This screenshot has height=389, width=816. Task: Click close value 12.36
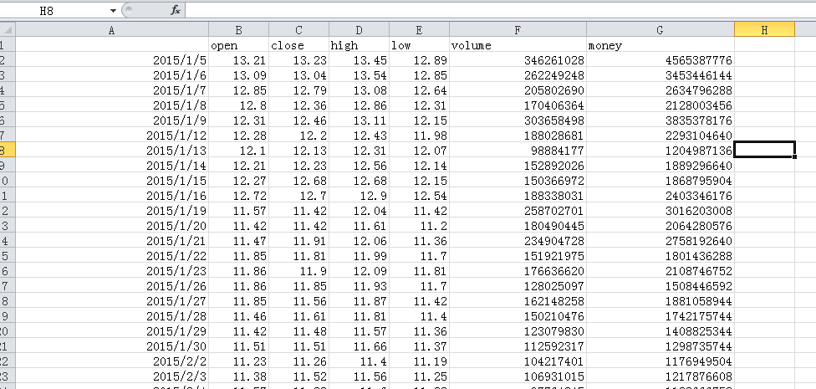pyautogui.click(x=298, y=105)
